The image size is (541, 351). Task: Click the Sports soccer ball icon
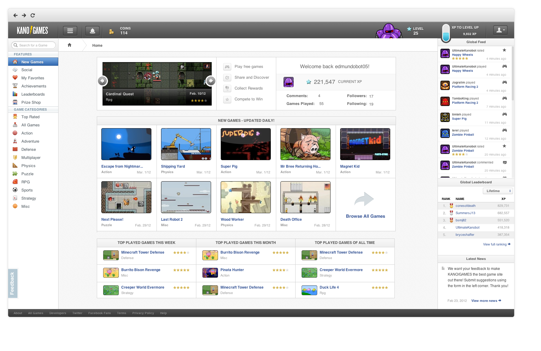click(15, 190)
